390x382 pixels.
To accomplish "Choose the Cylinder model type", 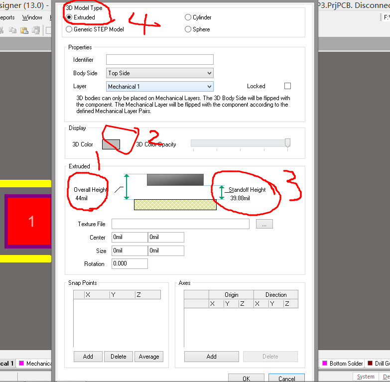I will pos(188,17).
